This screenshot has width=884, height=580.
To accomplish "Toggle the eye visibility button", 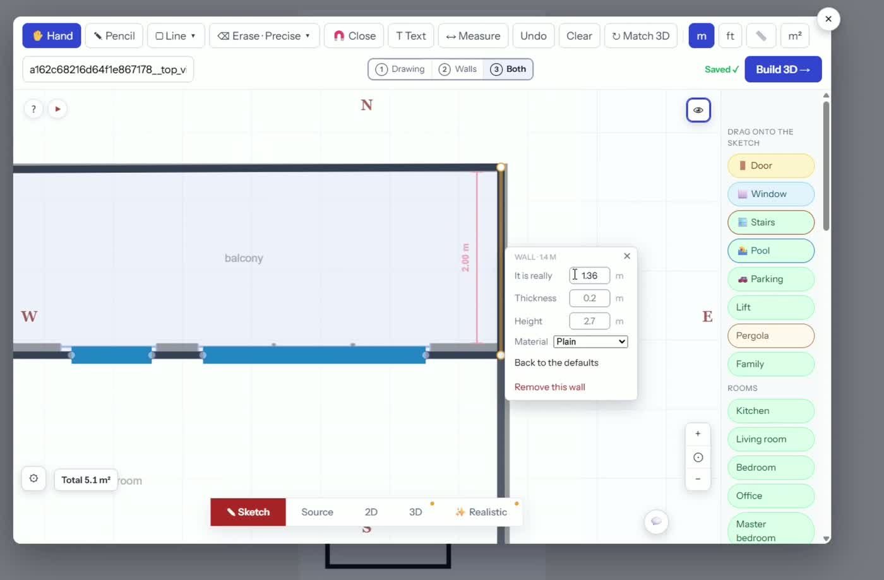I will coord(698,110).
